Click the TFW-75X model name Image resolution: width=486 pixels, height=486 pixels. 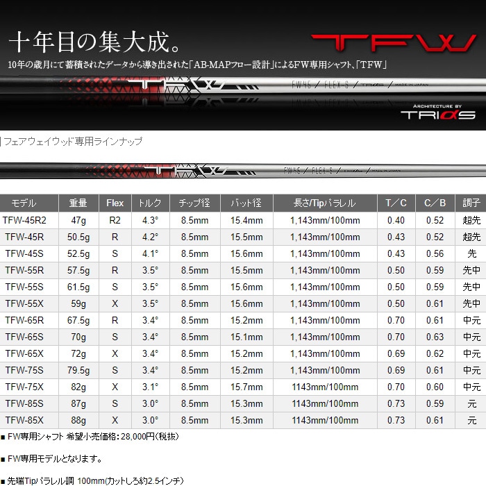(x=24, y=387)
